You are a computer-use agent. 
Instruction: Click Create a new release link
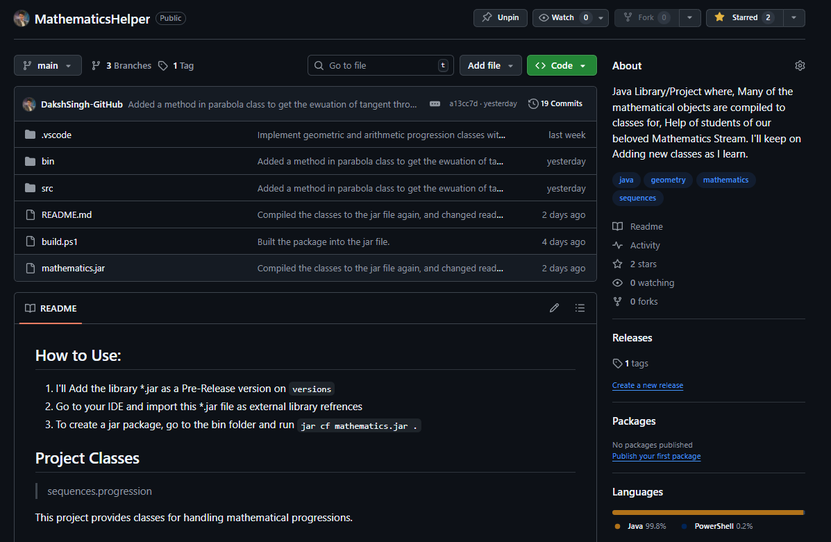647,386
